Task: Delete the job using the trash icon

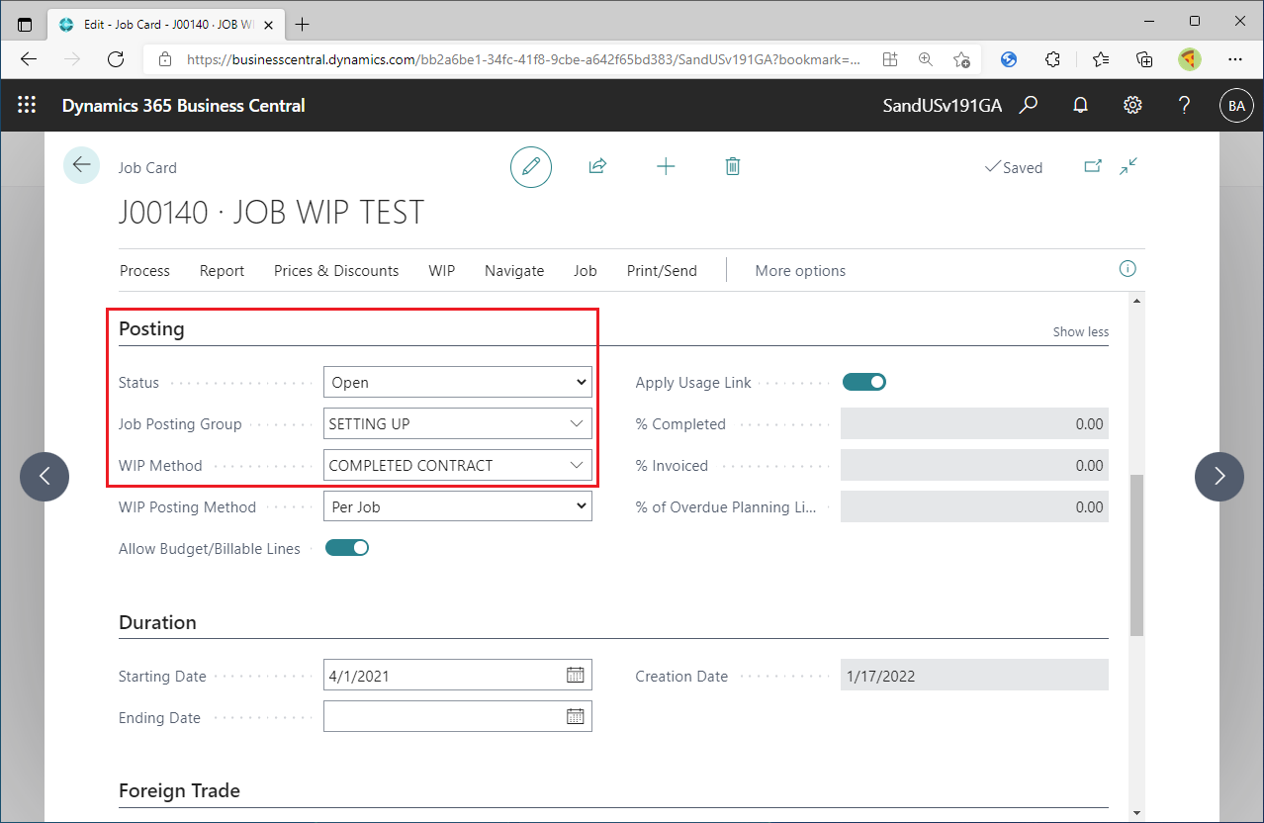Action: pos(732,166)
